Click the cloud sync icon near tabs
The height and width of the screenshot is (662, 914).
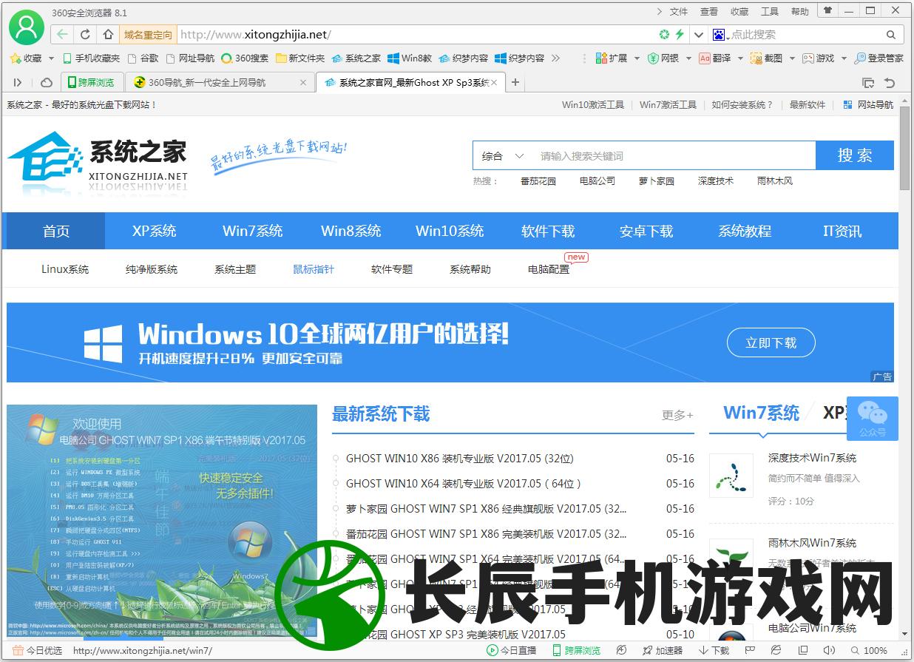(46, 82)
